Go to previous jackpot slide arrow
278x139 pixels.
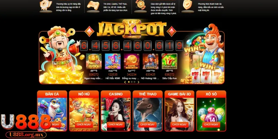(125, 82)
